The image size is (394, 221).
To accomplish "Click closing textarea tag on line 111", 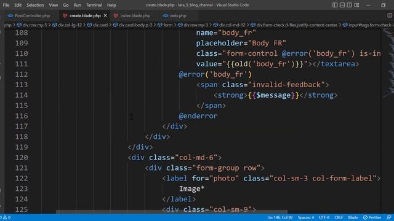I will [x=336, y=64].
